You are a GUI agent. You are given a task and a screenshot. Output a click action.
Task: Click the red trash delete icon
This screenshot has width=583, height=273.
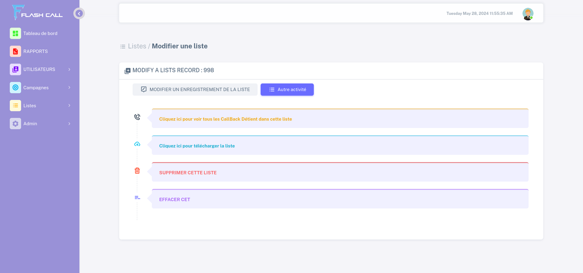(137, 171)
